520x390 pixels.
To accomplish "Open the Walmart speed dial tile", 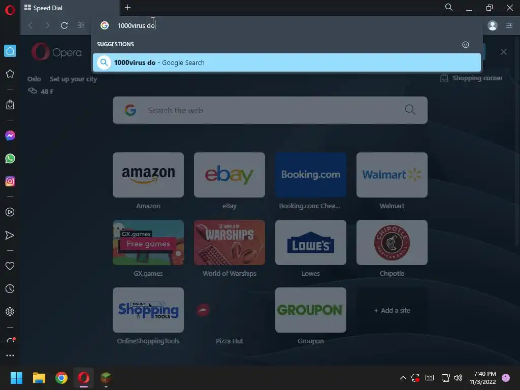I will tap(392, 175).
